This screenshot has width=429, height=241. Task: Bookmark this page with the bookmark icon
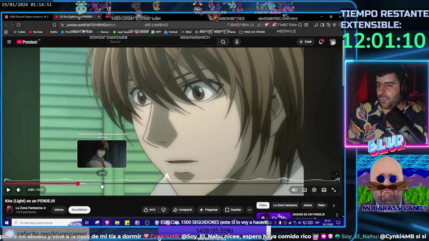tap(54, 25)
